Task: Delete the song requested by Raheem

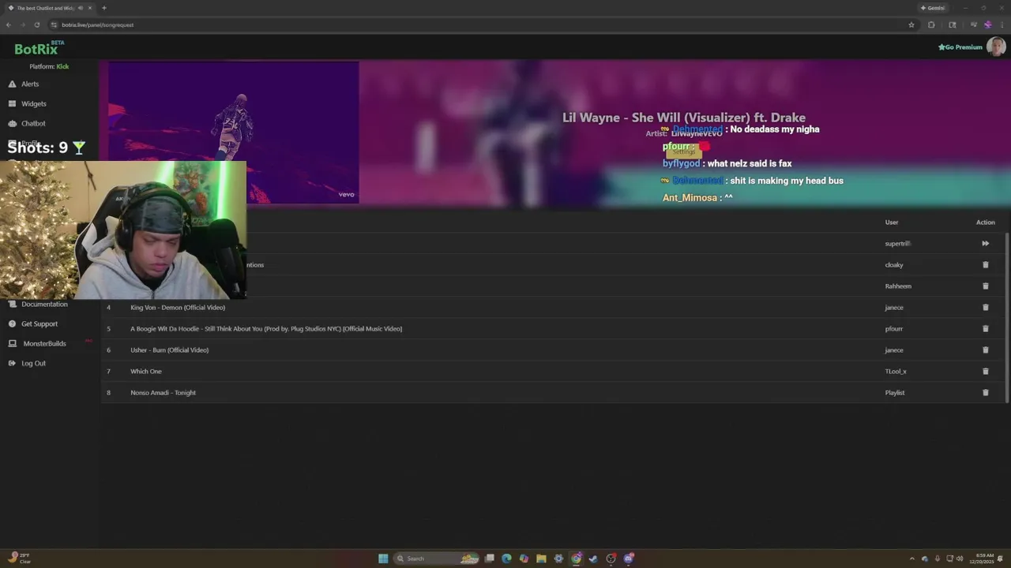Action: click(x=985, y=286)
